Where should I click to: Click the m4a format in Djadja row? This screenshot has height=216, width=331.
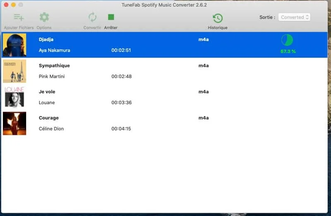tap(204, 39)
